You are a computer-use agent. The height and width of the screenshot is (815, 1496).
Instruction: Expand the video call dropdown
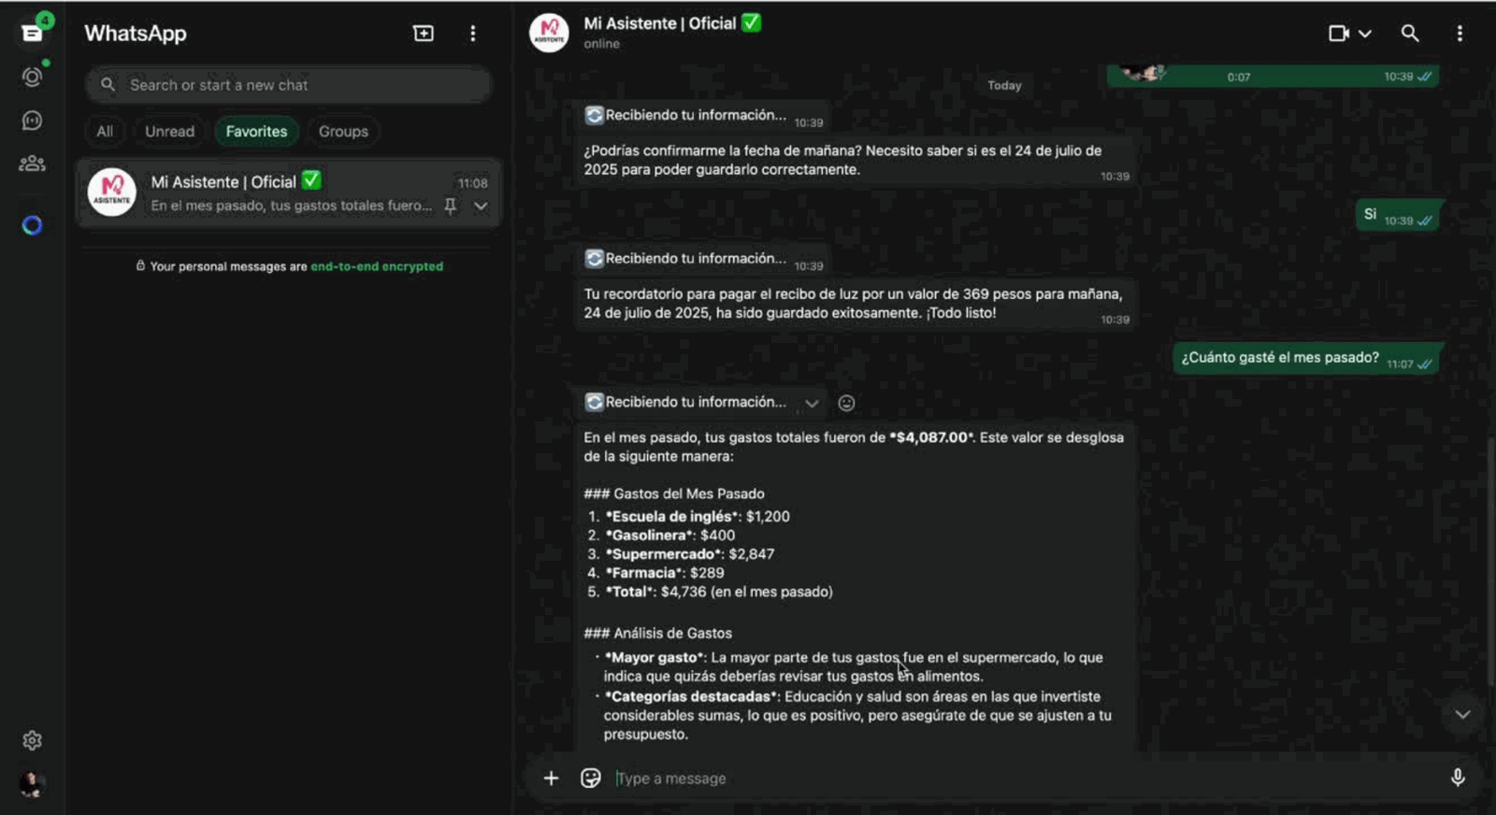click(1365, 34)
